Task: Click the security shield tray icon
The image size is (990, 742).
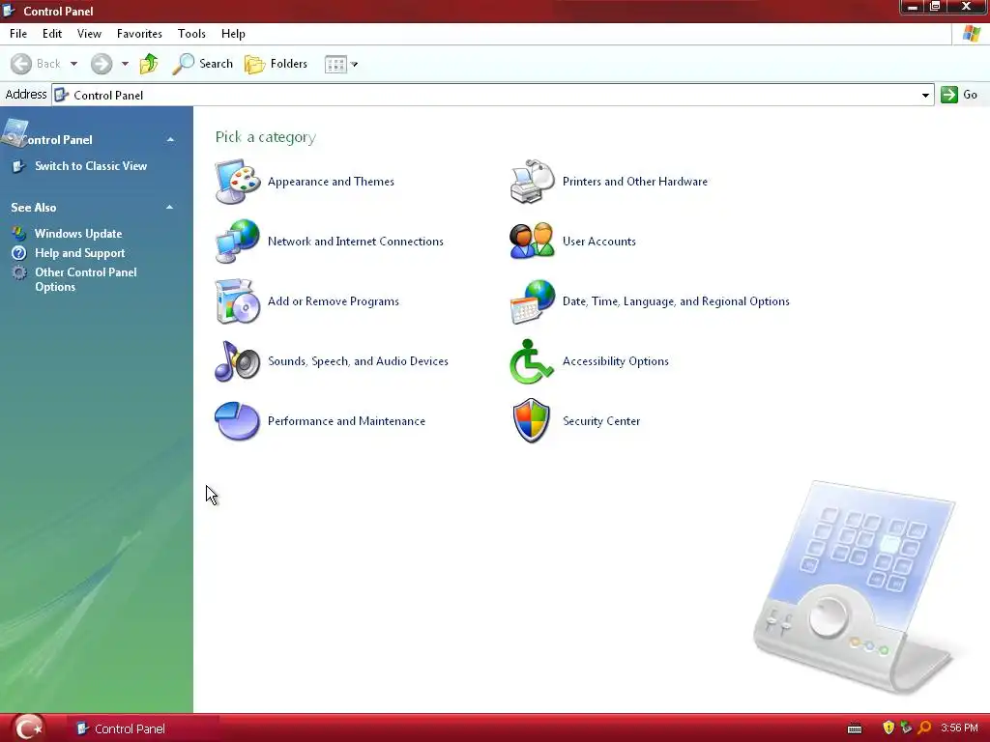Action: 888,728
